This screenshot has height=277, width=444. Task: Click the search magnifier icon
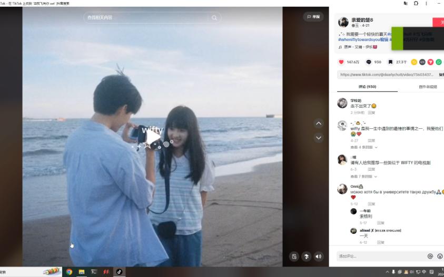(x=214, y=18)
